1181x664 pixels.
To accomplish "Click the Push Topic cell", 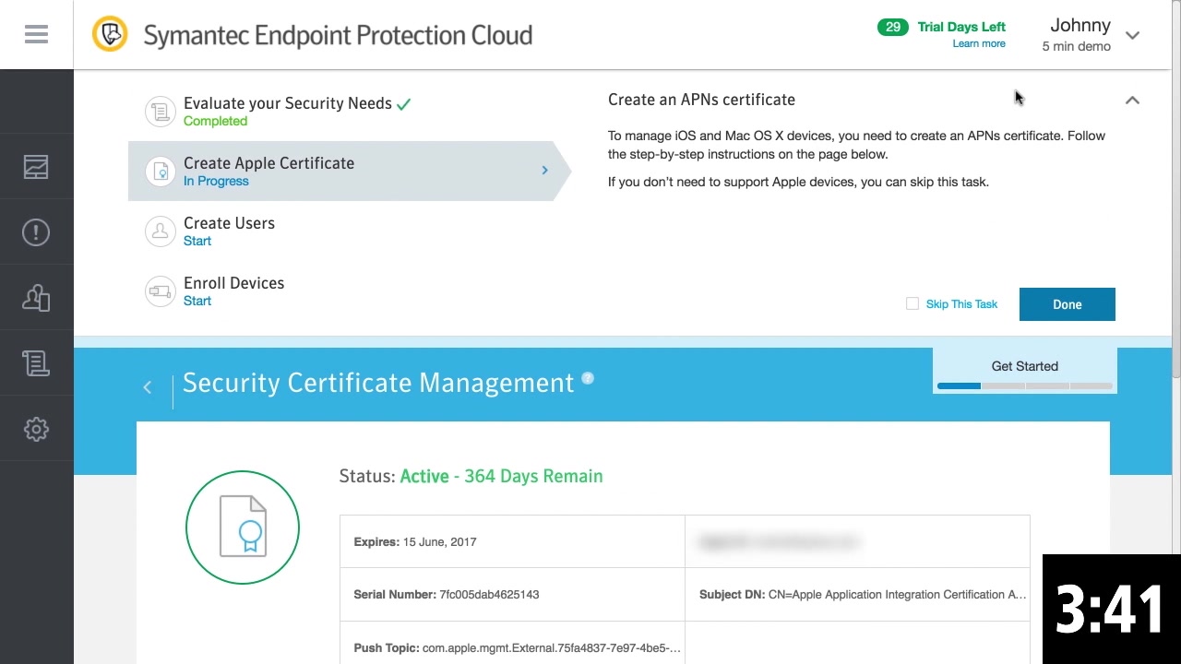I will coord(512,645).
